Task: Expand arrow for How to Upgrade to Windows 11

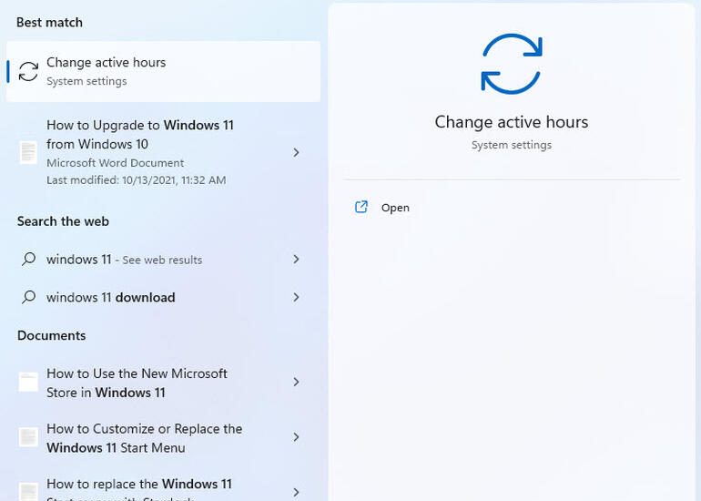Action: 296,152
